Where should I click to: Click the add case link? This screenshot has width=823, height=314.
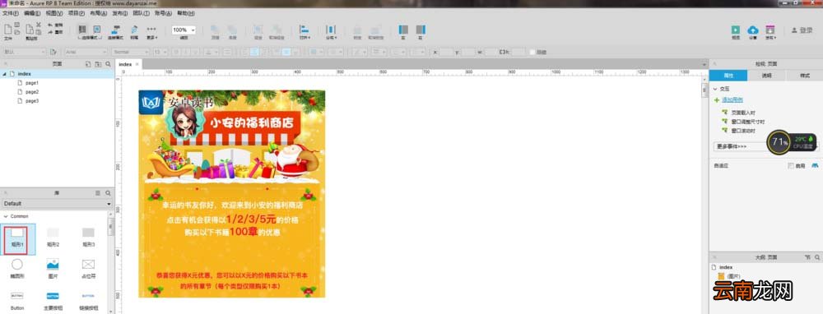[x=732, y=99]
